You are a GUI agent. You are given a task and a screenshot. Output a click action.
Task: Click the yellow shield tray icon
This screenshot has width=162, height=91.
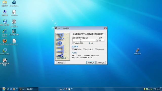145,89
